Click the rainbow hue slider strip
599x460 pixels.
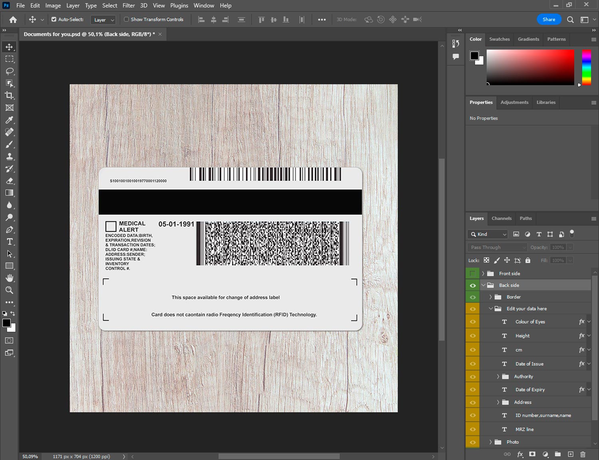[586, 67]
